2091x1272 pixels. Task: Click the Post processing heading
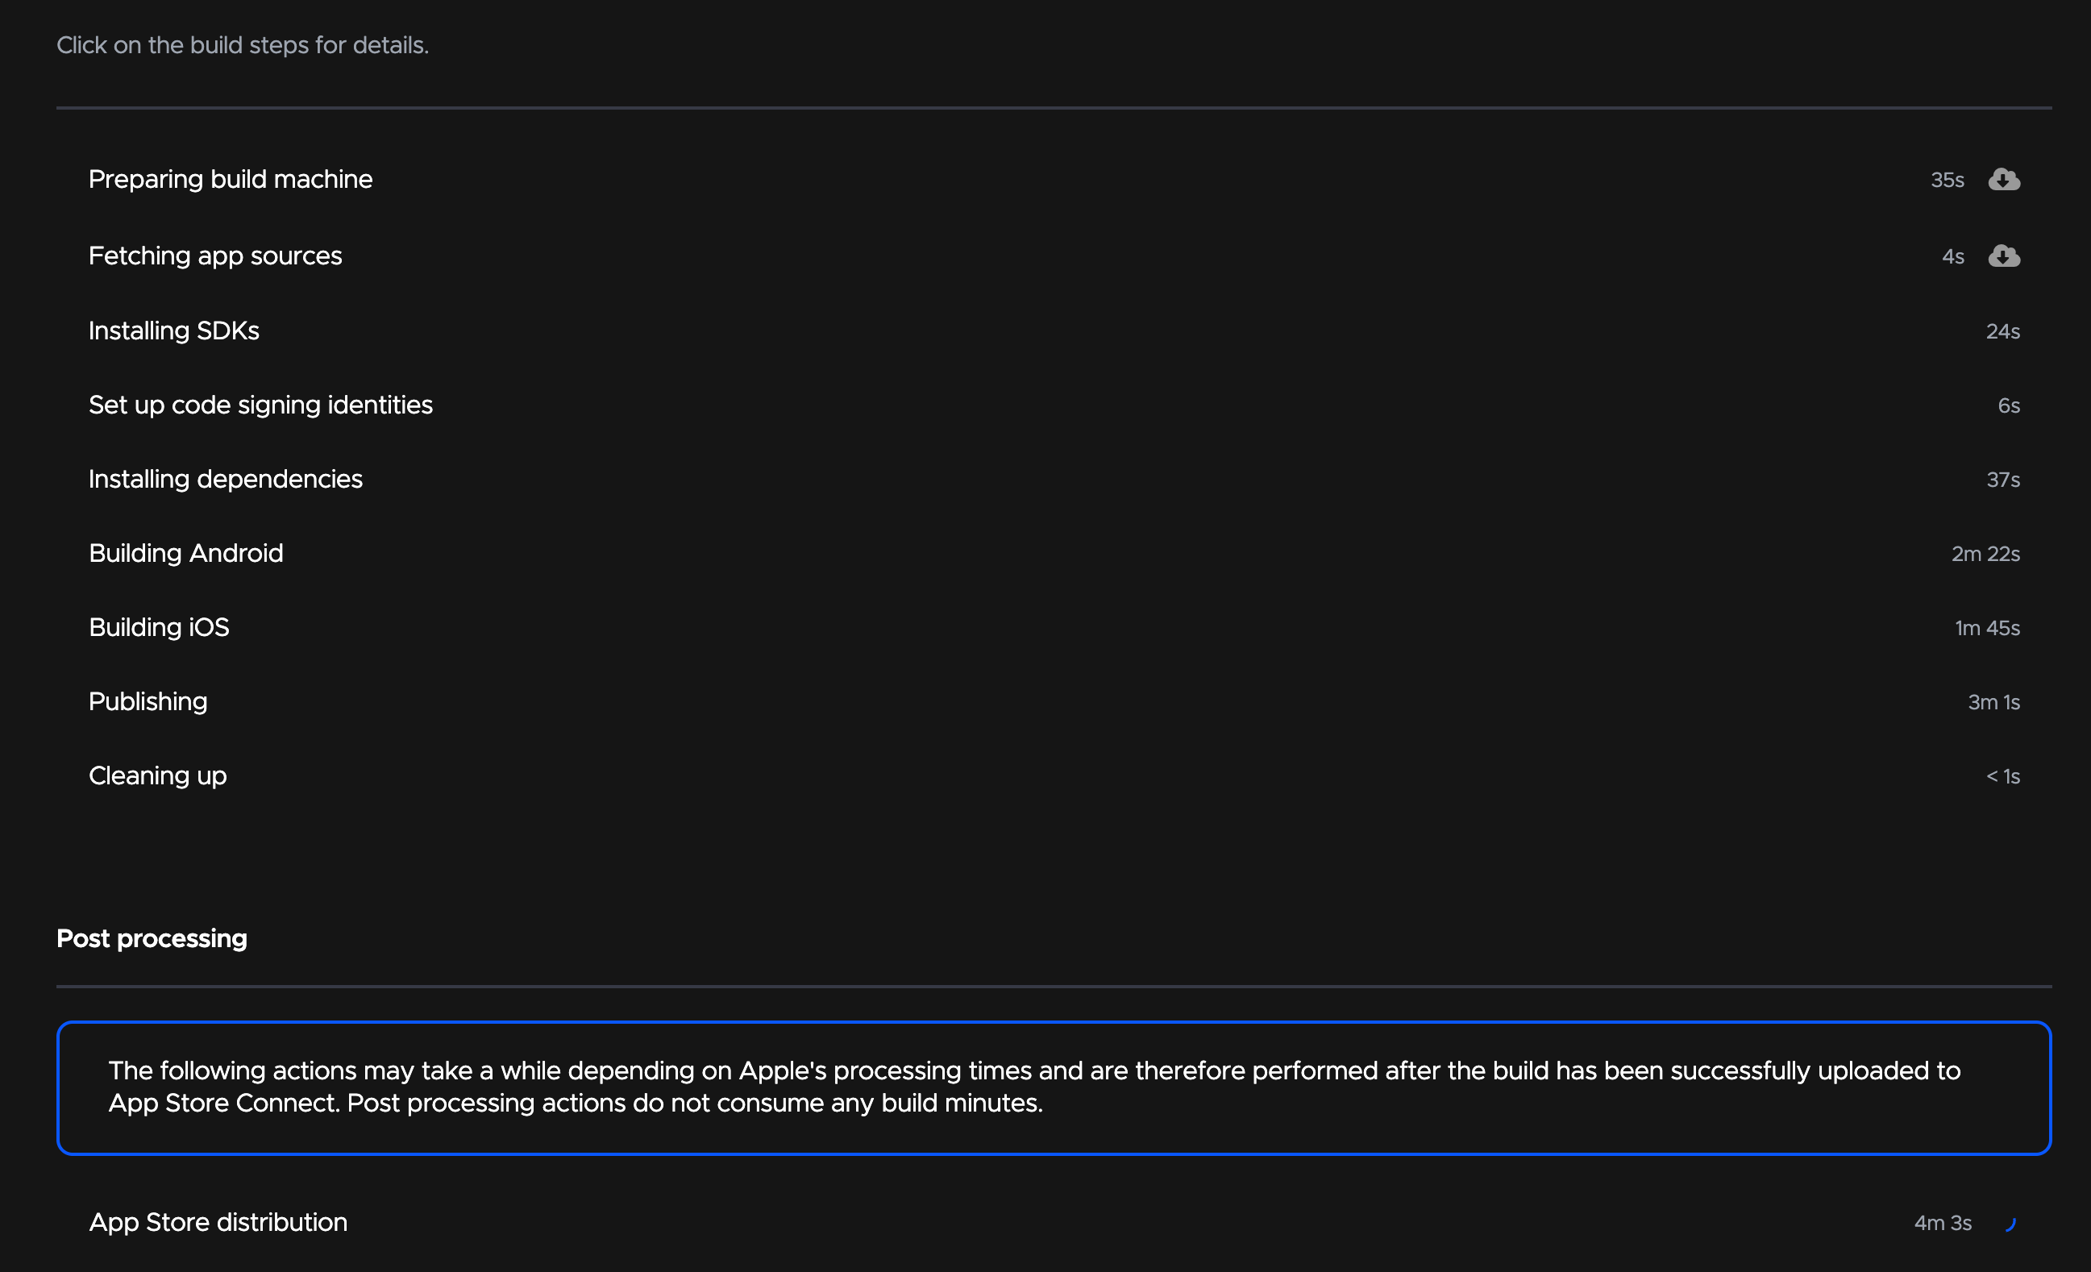tap(152, 938)
